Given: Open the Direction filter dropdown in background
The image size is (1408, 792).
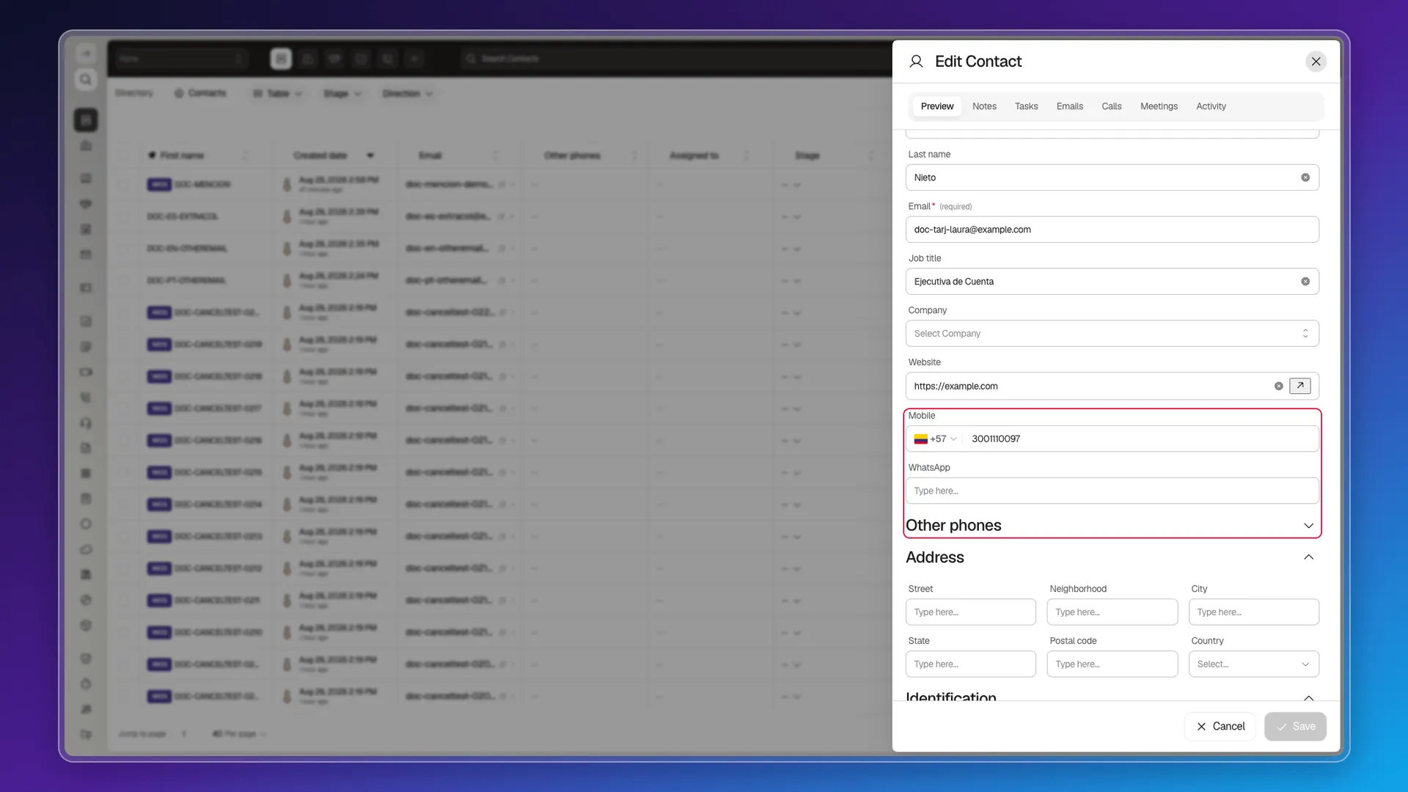Looking at the screenshot, I should [408, 94].
